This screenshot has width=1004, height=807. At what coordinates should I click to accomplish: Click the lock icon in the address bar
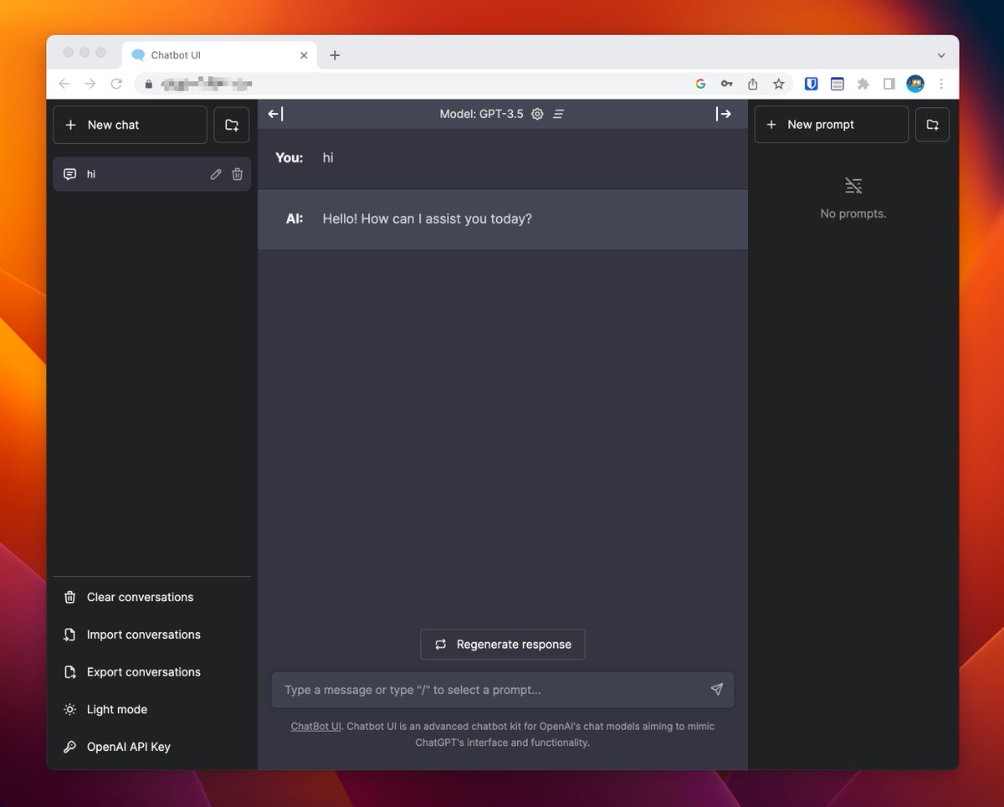point(149,84)
